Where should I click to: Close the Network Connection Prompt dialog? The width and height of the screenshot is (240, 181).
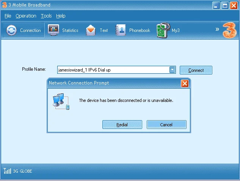pos(185,84)
